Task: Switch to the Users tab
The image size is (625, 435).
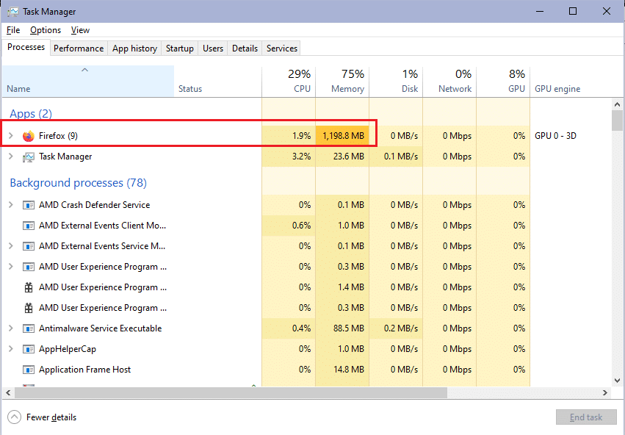Action: tap(213, 48)
